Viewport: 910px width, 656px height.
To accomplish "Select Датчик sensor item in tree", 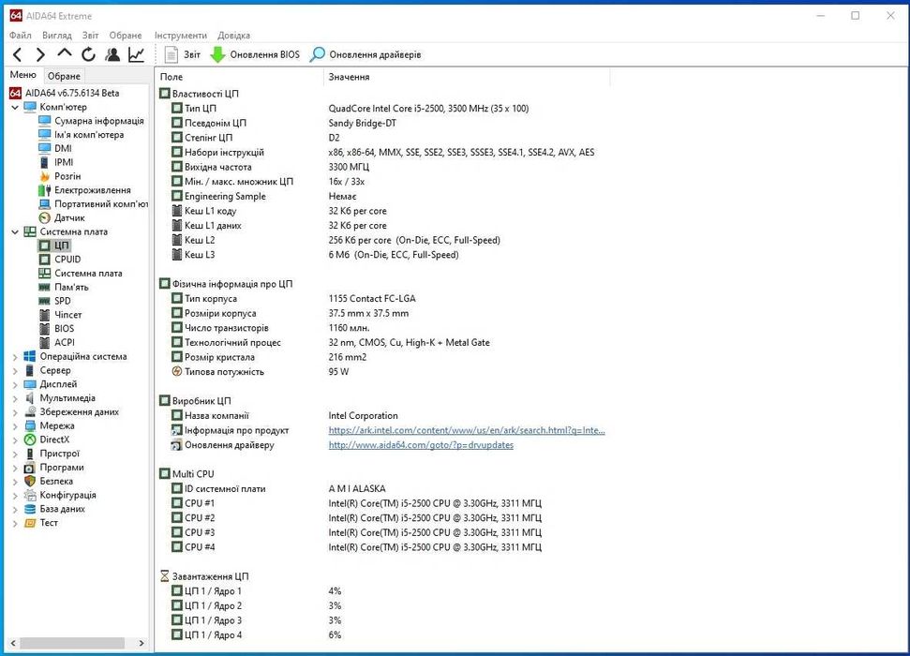I will coord(69,218).
